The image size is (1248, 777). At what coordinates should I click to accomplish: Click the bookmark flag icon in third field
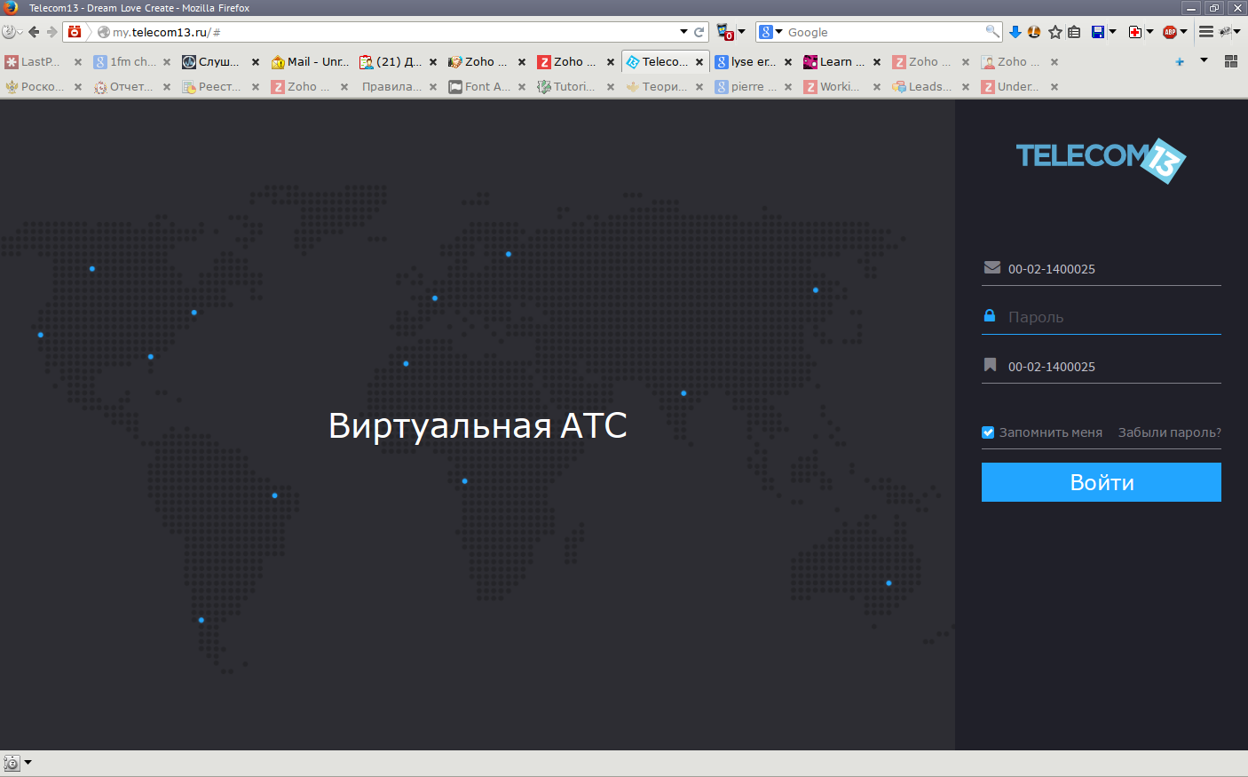[990, 365]
